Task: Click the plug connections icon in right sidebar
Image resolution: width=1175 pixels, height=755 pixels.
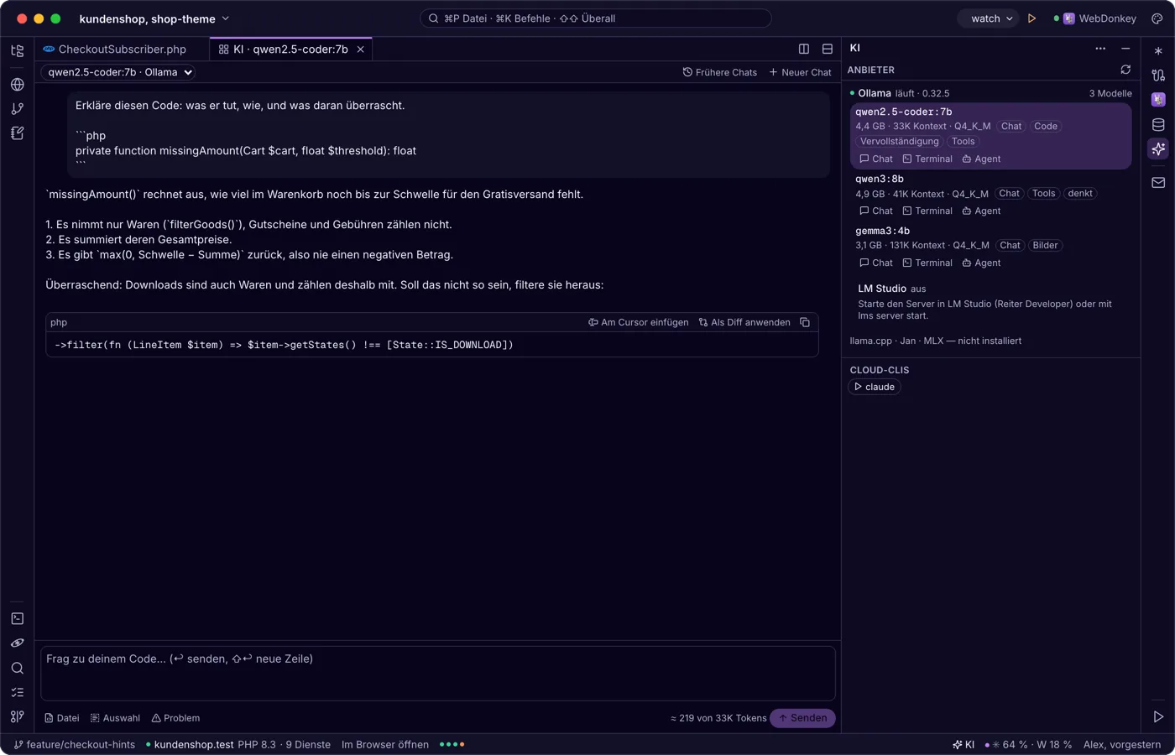Action: 1158,75
